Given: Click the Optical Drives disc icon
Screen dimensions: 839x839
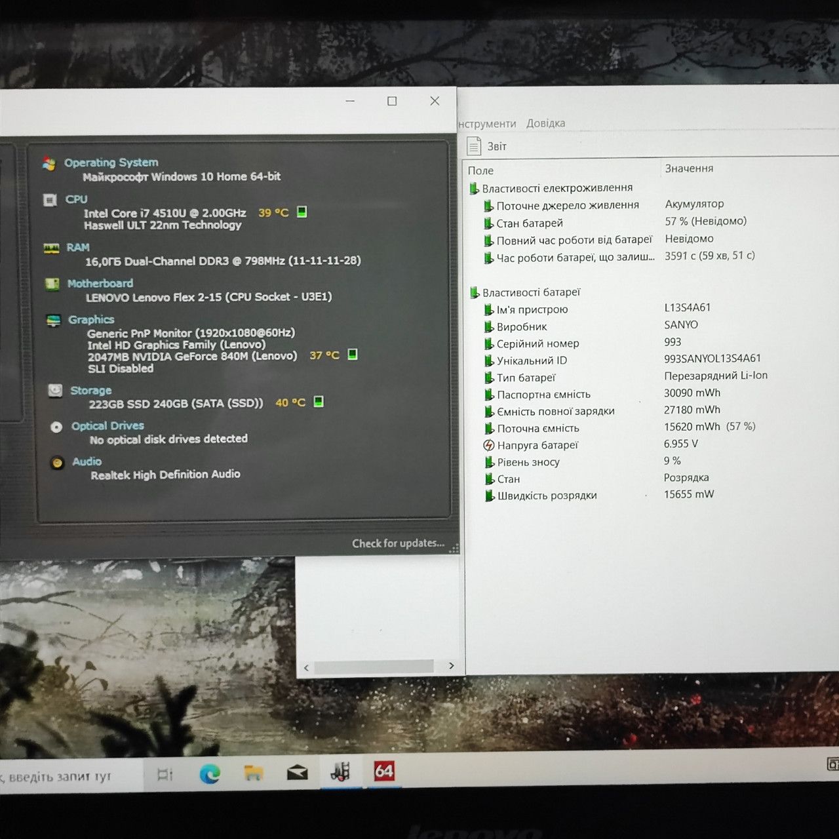Looking at the screenshot, I should [x=56, y=427].
